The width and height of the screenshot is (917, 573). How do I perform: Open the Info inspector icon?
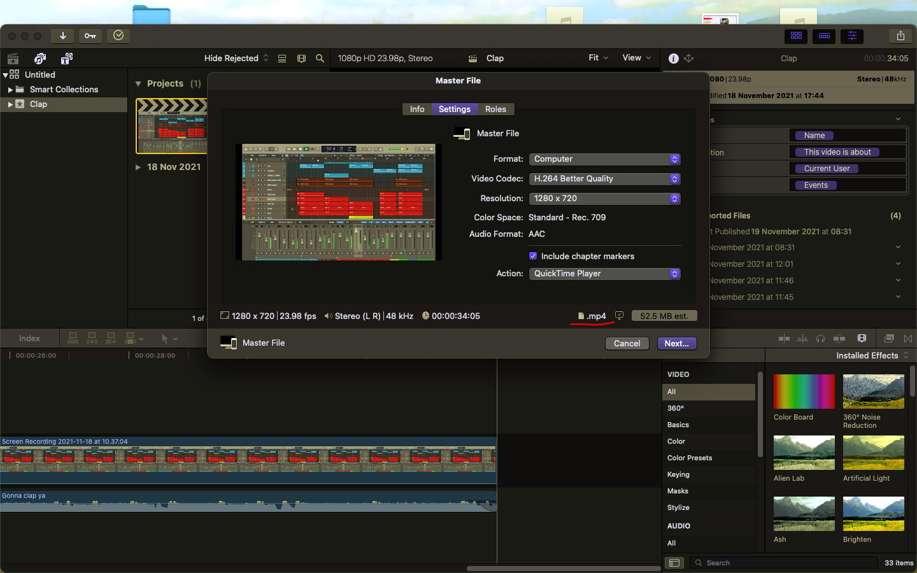(673, 59)
